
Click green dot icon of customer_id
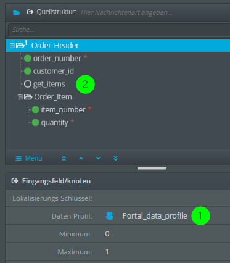(28, 71)
